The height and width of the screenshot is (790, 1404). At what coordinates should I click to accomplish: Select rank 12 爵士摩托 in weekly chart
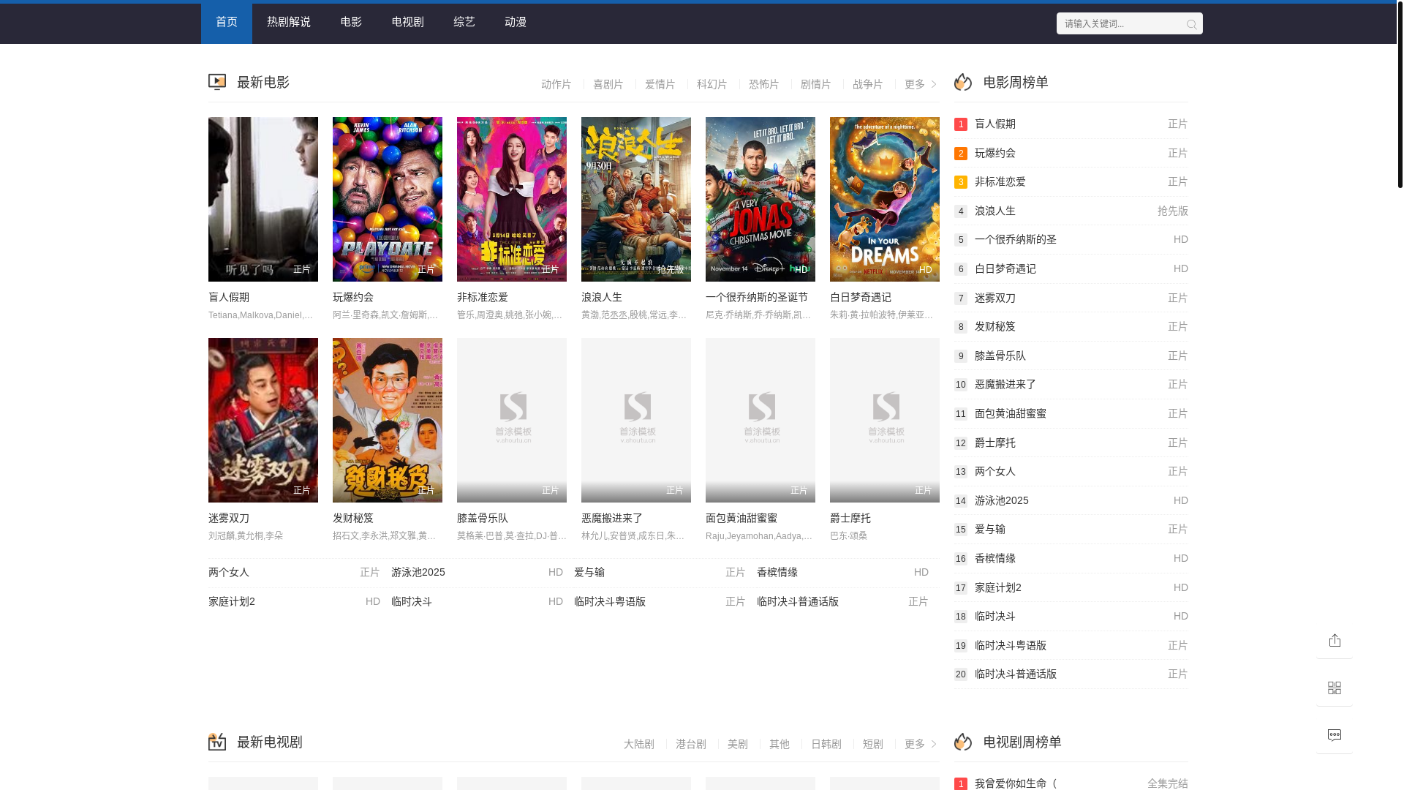[x=1071, y=443]
